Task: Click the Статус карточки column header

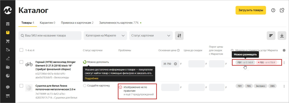Action: [x=93, y=50]
